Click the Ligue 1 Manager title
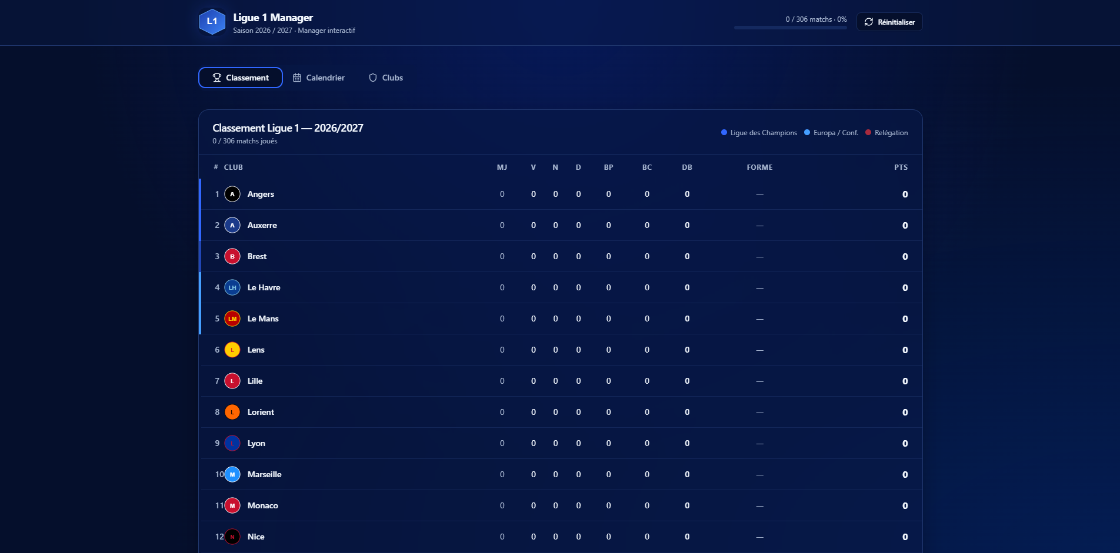Screen dimensions: 1120x553 click(273, 18)
